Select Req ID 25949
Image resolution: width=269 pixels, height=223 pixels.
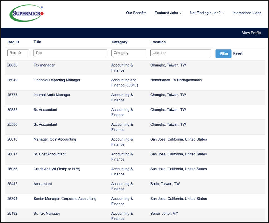12,80
